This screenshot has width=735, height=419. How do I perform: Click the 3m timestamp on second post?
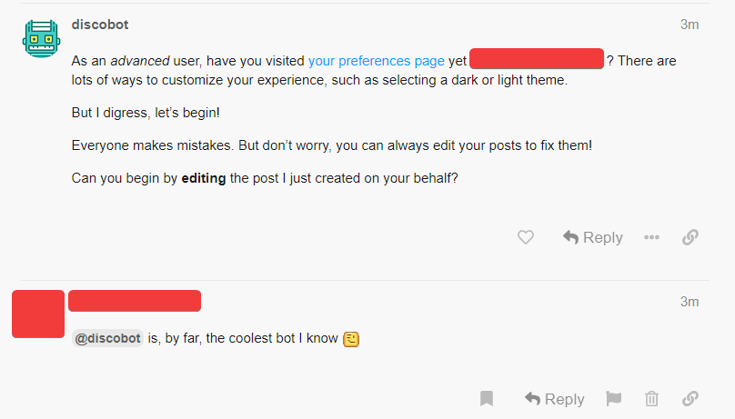(x=690, y=302)
